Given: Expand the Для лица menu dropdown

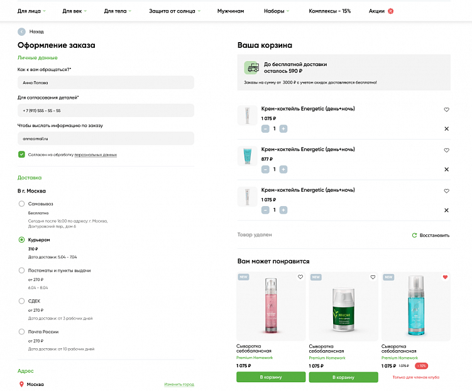Looking at the screenshot, I should (x=31, y=11).
